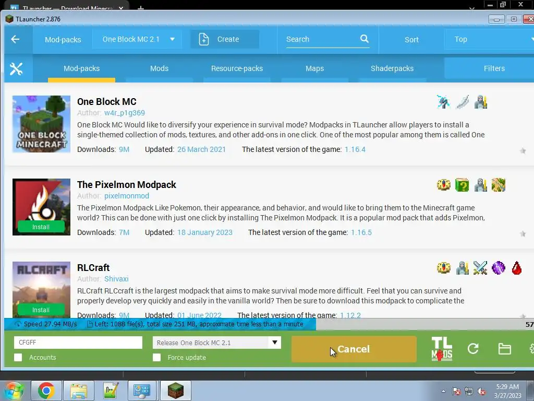
Task: Click the clock-face category icon on Pixelmon row
Action: pyautogui.click(x=443, y=185)
